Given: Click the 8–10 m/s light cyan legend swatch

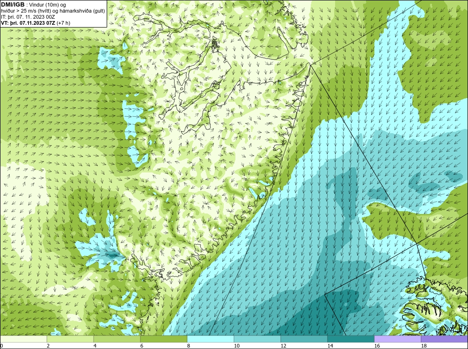Looking at the screenshot, I should (x=211, y=339).
